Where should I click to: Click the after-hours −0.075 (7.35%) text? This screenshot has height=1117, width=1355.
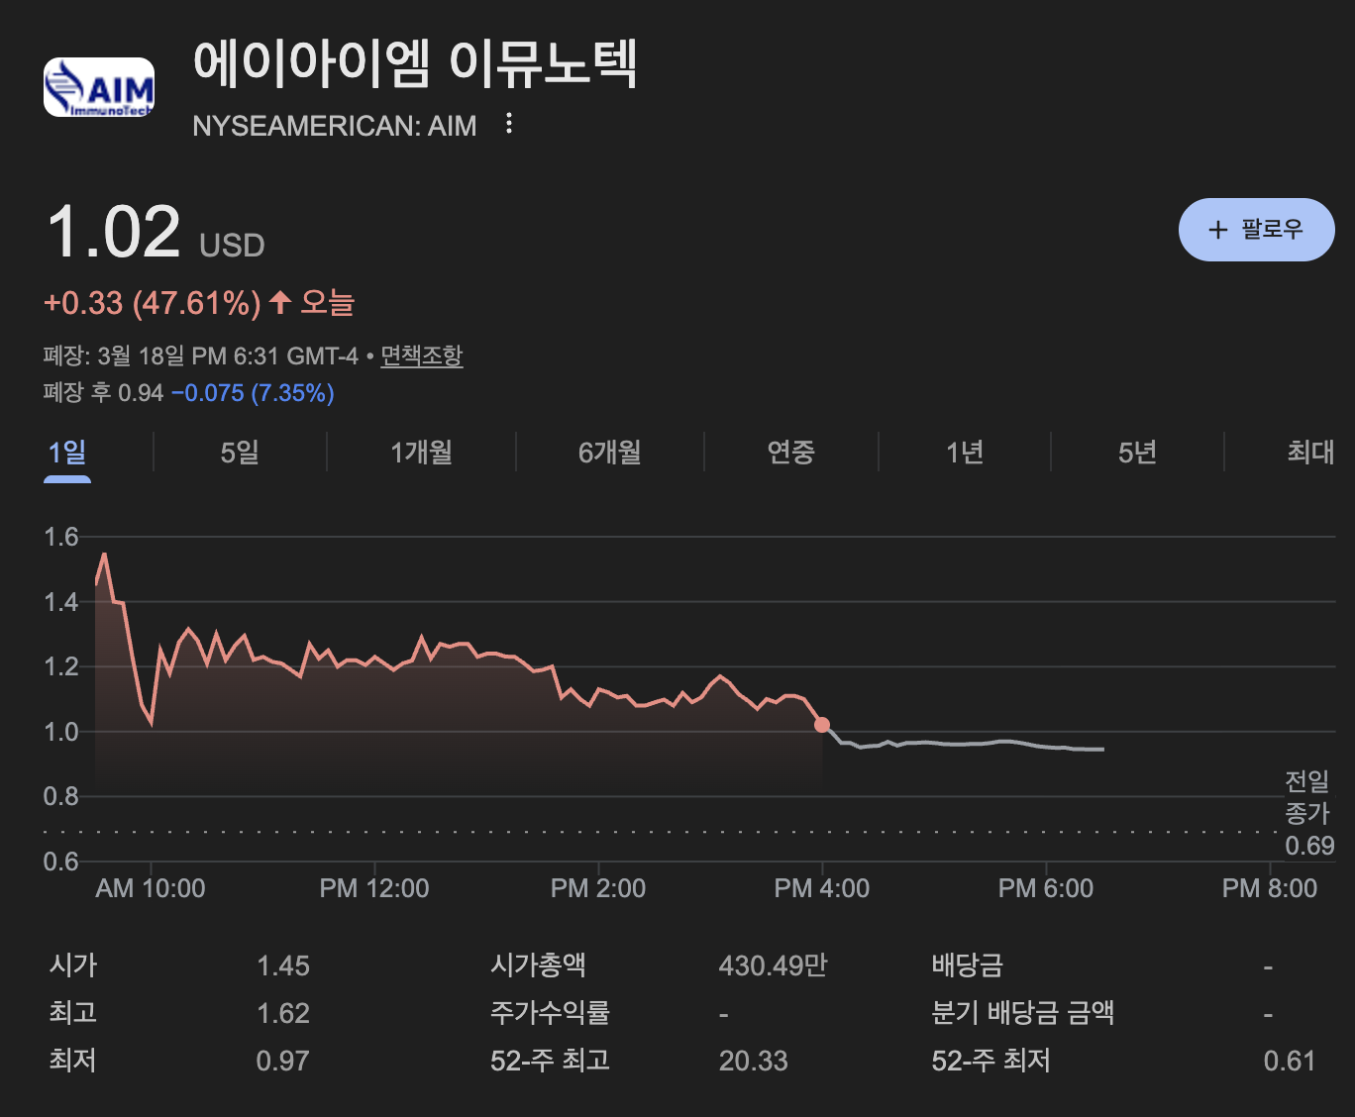click(x=253, y=393)
